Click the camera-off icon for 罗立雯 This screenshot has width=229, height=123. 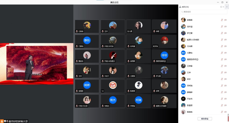point(225,33)
